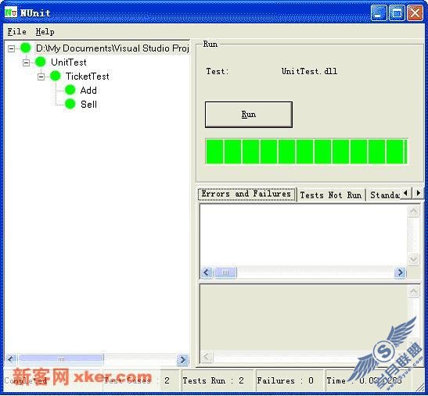Open the Help menu

pyautogui.click(x=45, y=31)
